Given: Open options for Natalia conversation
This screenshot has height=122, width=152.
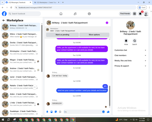Looking at the screenshot, I should click(34, 87).
